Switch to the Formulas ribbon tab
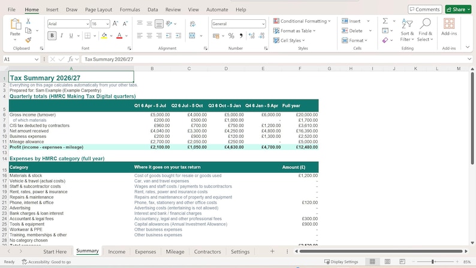This screenshot has width=476, height=268. coord(130,10)
